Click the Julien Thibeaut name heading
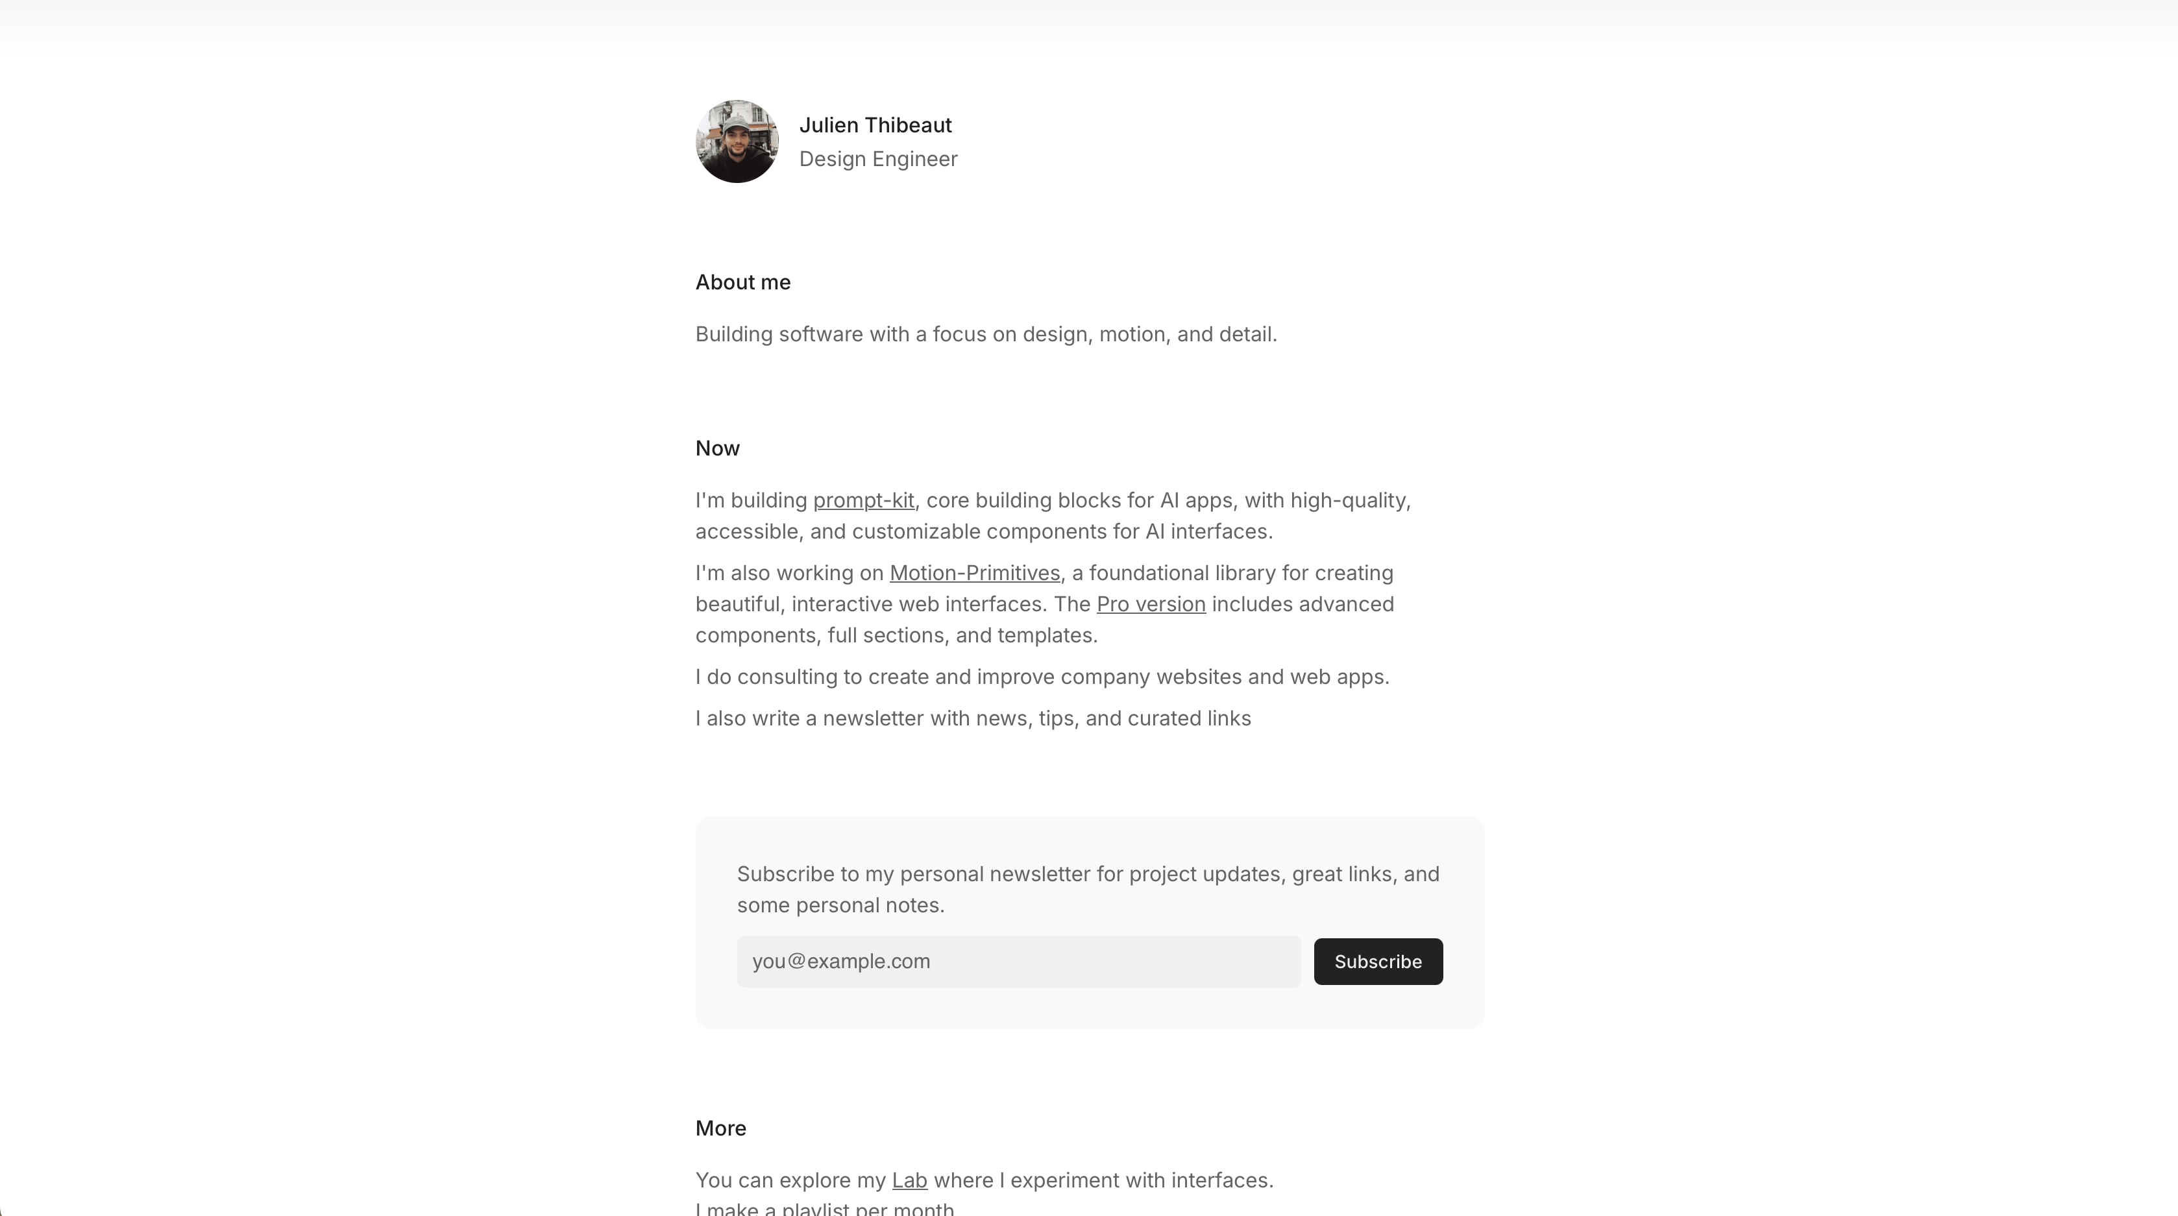The height and width of the screenshot is (1216, 2178). point(875,125)
